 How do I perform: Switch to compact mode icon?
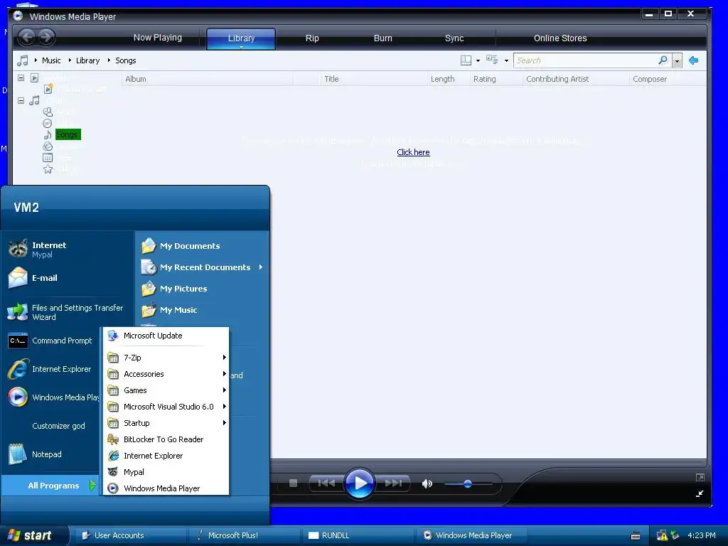click(700, 494)
